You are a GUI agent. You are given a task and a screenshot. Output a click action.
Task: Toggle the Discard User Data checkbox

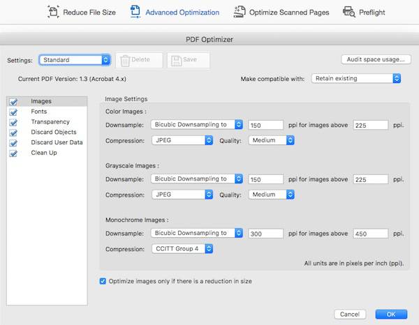point(13,142)
